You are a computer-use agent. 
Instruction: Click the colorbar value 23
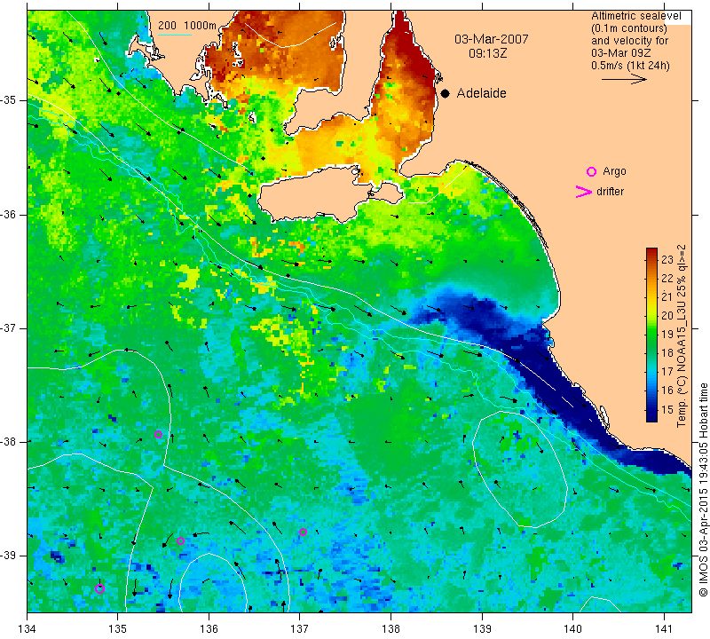pyautogui.click(x=667, y=260)
